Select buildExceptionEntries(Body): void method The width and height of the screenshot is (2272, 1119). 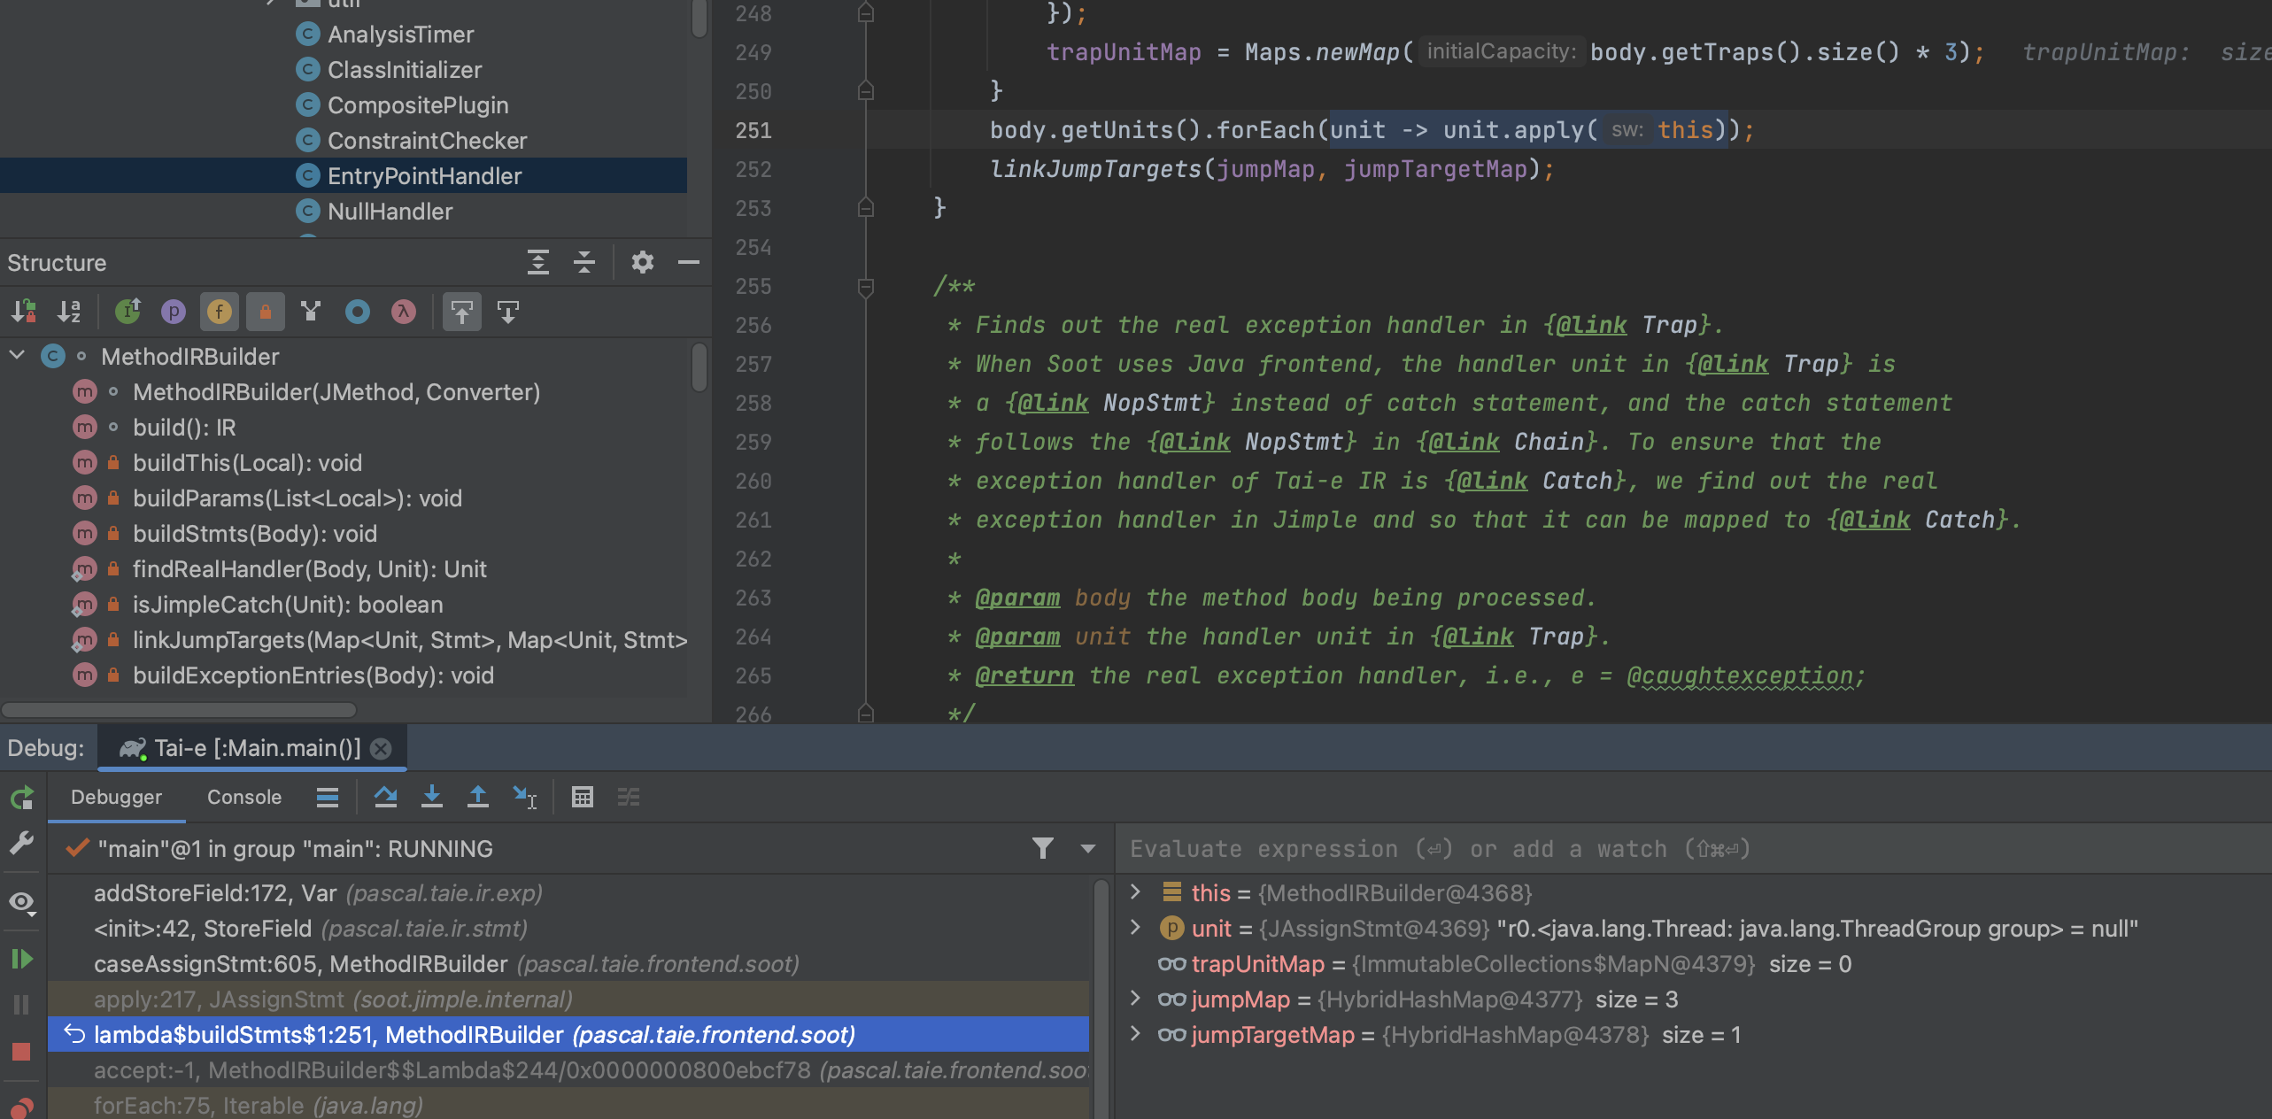pyautogui.click(x=313, y=675)
